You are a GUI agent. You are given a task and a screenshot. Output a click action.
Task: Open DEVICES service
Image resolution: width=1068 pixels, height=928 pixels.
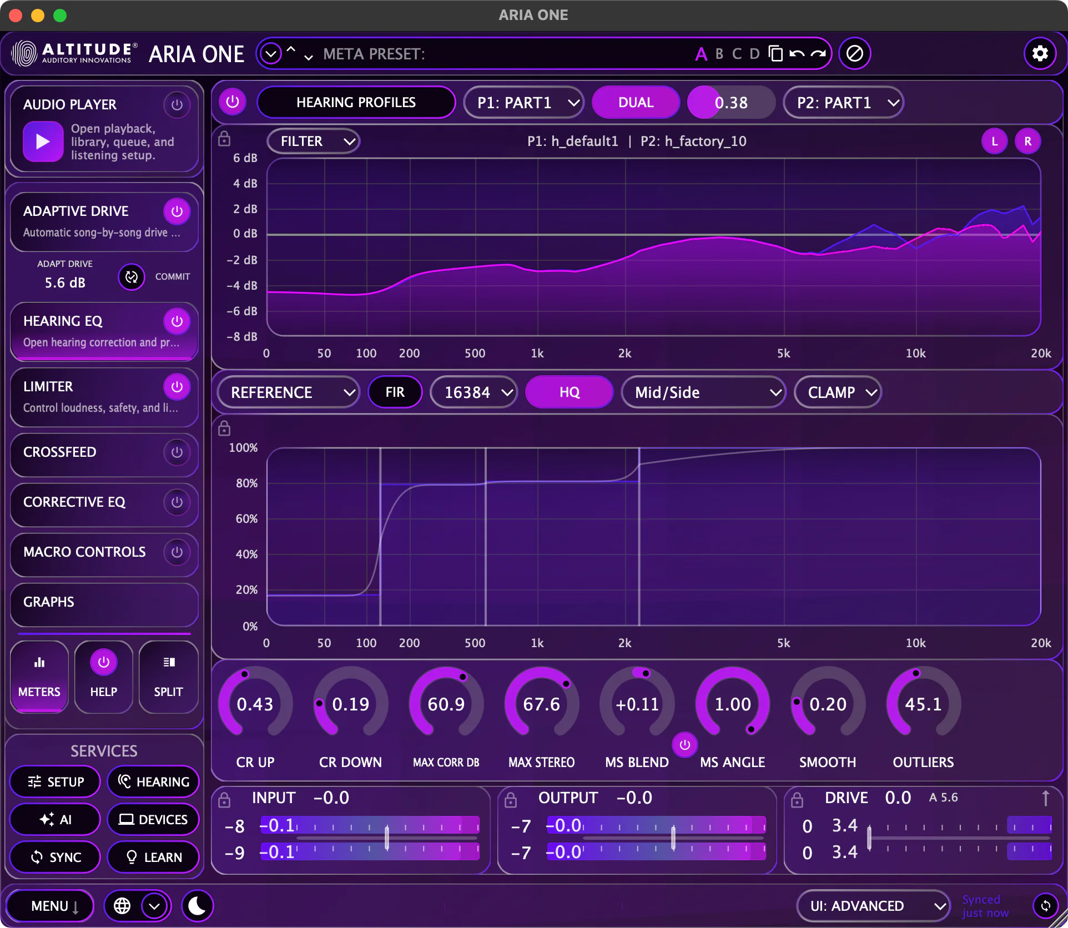point(153,819)
